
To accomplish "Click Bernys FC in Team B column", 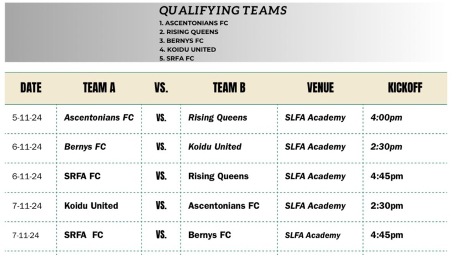I will [209, 235].
